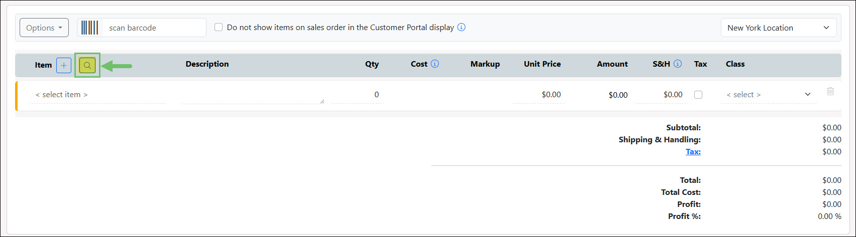Click the S&H info icon
The width and height of the screenshot is (856, 237).
pos(678,64)
